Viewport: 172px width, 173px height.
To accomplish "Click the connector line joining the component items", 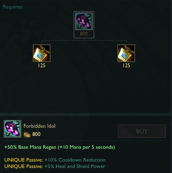I will coord(84,41).
